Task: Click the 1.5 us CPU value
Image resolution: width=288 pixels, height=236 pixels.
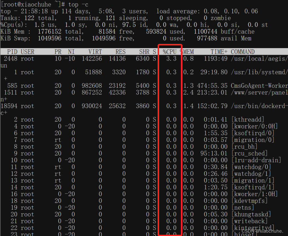Action: [45, 25]
